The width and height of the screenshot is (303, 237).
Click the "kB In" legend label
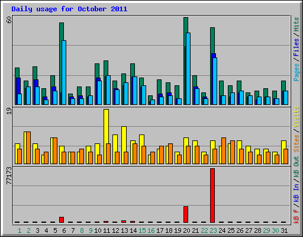(x=296, y=193)
